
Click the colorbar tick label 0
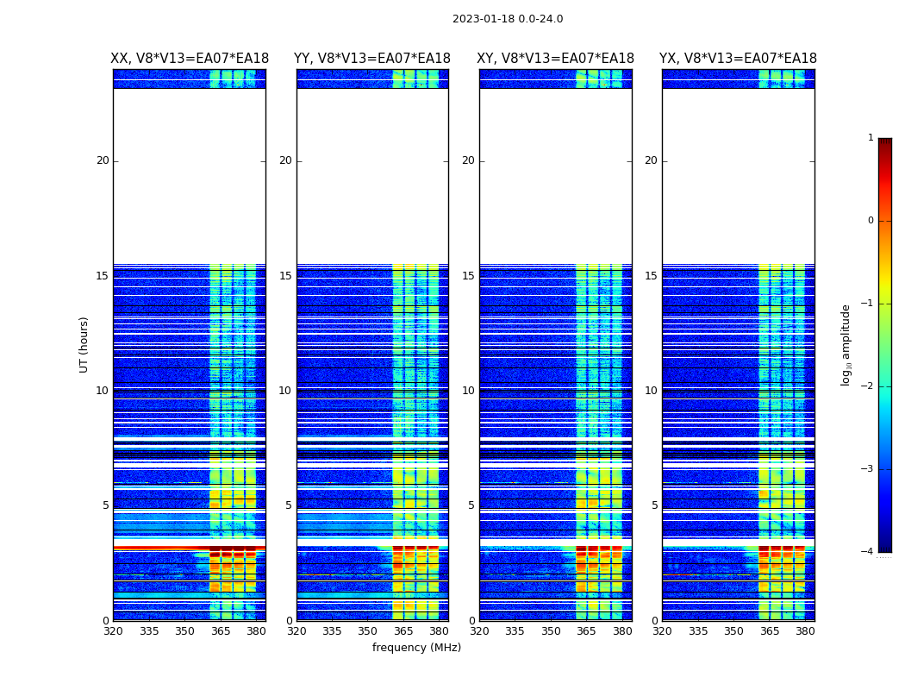point(871,221)
